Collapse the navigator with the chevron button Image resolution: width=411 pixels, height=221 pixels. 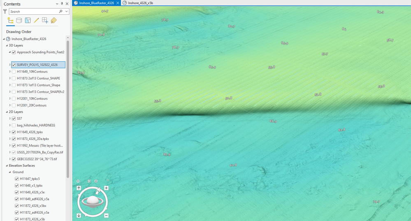(x=78, y=181)
